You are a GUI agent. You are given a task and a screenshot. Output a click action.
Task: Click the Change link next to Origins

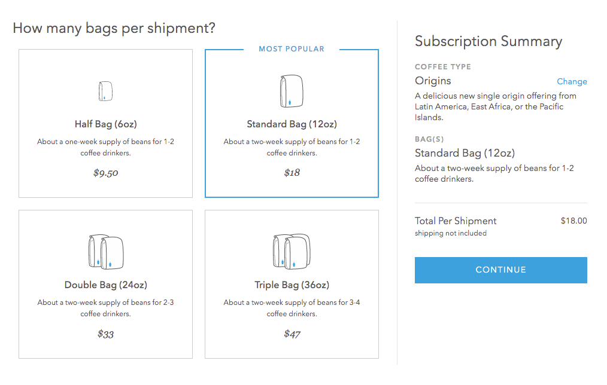tap(572, 81)
